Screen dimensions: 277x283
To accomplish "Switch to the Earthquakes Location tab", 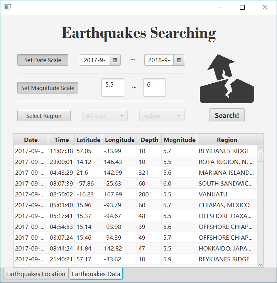I will tap(35, 274).
